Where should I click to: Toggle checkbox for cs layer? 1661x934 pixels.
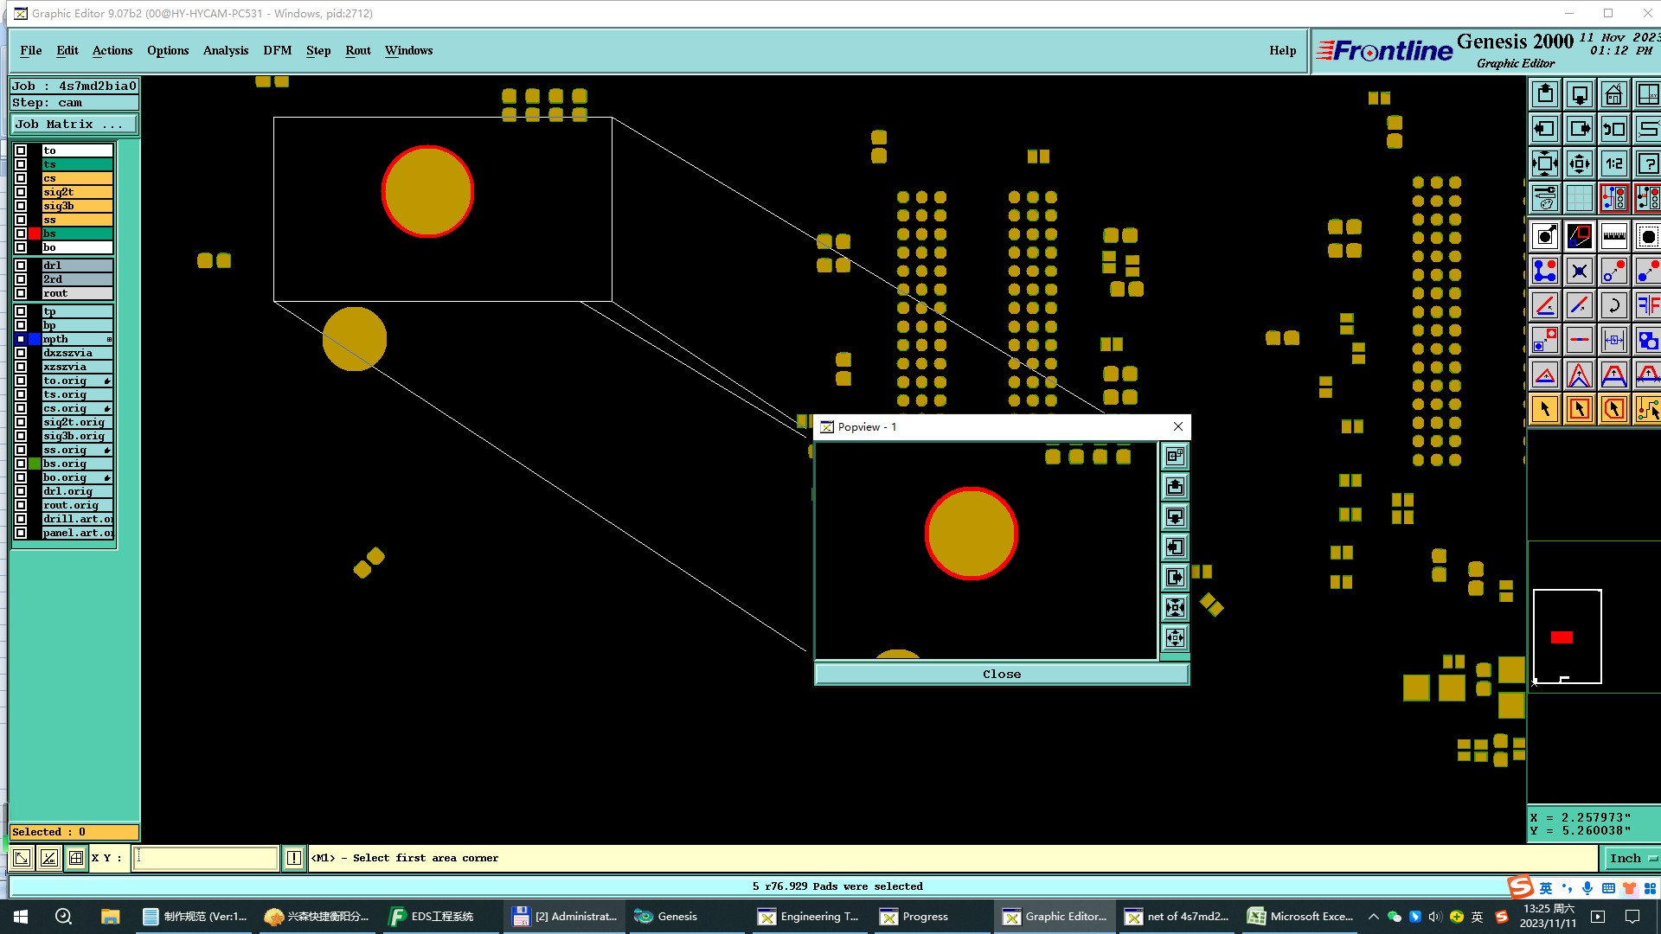point(21,178)
